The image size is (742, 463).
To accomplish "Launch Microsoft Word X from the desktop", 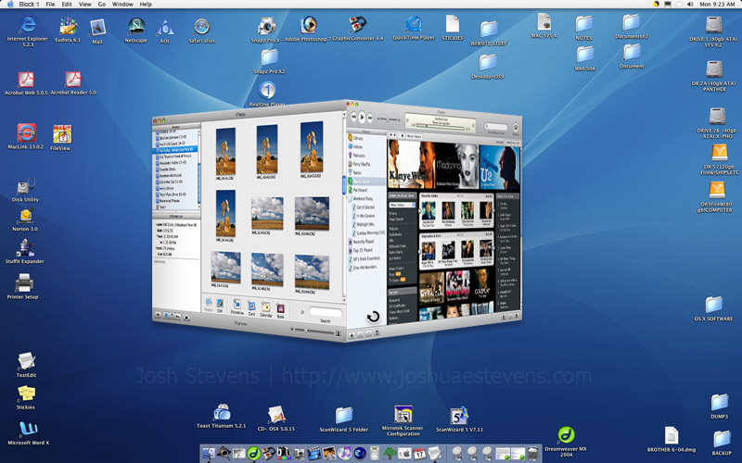I will pyautogui.click(x=29, y=429).
